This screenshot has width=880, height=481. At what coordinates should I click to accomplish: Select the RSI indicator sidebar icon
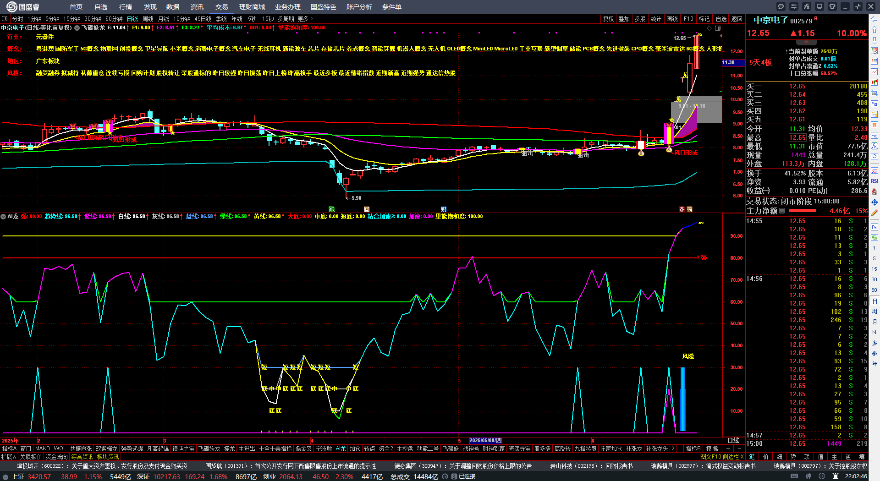point(874,181)
